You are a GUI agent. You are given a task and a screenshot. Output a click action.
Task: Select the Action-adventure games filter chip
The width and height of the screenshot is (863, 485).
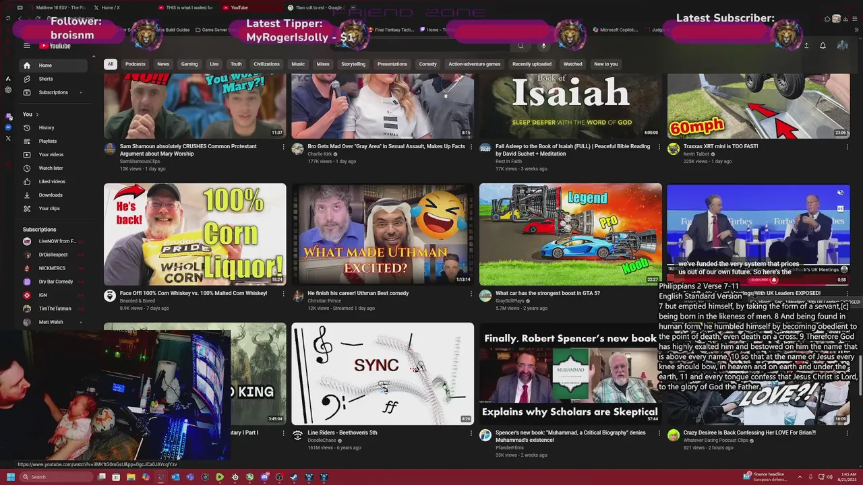[474, 64]
